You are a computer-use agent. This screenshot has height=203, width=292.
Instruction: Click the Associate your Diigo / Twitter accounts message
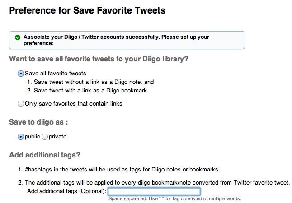[x=116, y=40]
